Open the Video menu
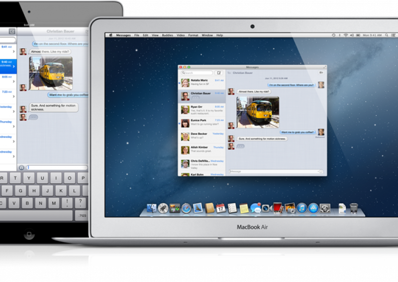 pyautogui.click(x=181, y=35)
